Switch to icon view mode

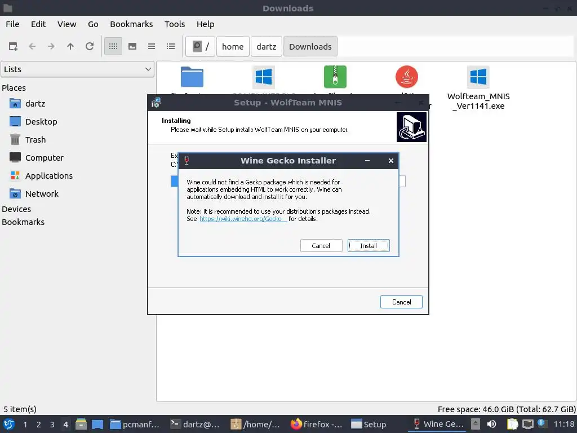pos(113,46)
